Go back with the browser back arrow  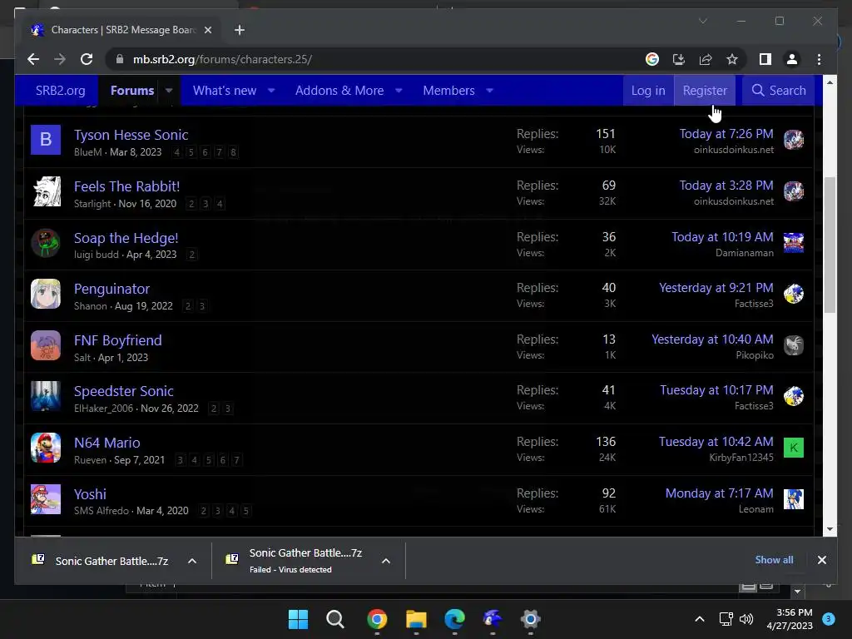pos(33,59)
